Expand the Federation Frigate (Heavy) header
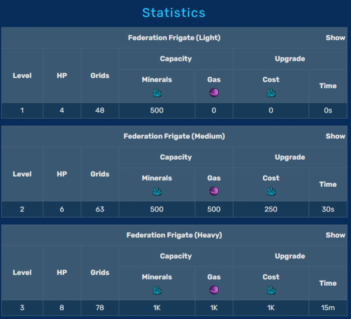351x319 pixels. point(174,235)
